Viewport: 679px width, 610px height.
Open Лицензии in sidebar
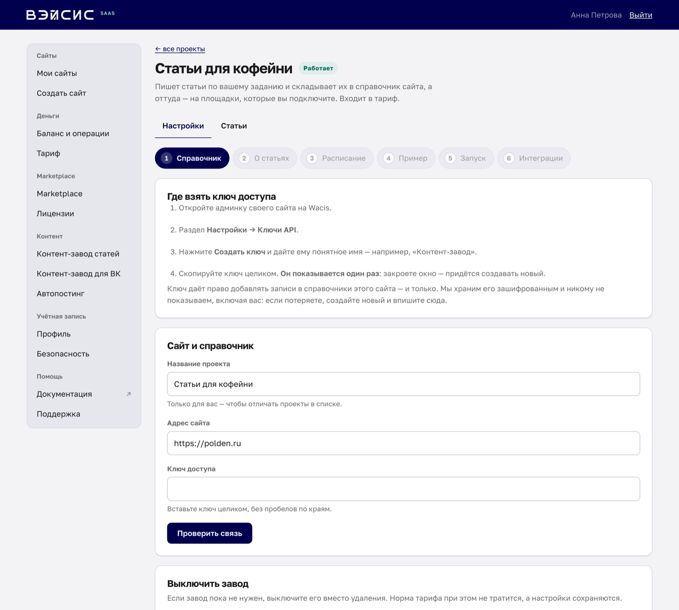[x=84, y=214]
